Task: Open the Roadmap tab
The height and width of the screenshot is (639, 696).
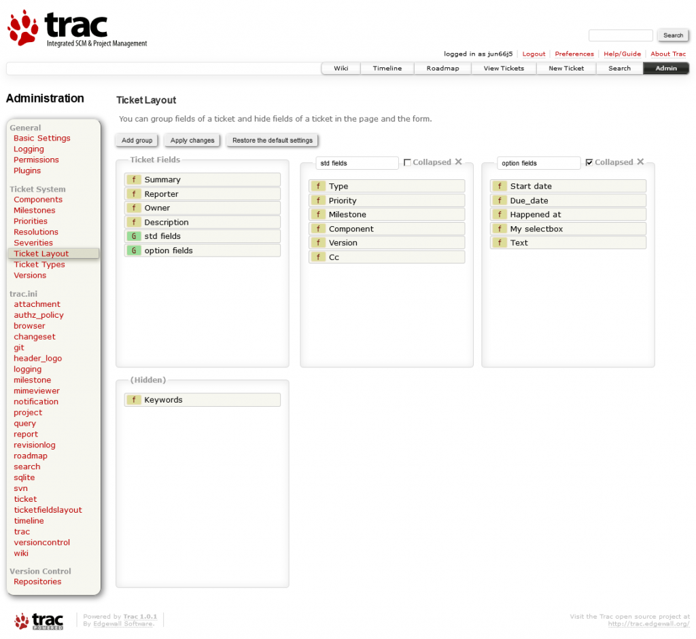Action: pyautogui.click(x=442, y=68)
